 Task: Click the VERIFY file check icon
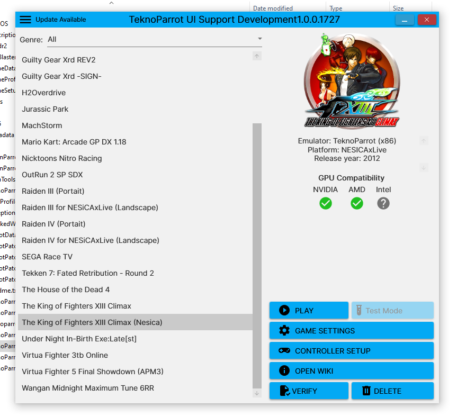click(284, 391)
